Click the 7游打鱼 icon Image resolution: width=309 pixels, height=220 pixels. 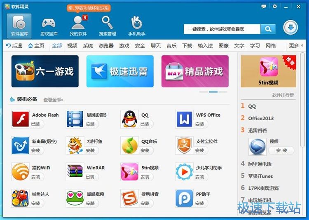click(x=75, y=145)
